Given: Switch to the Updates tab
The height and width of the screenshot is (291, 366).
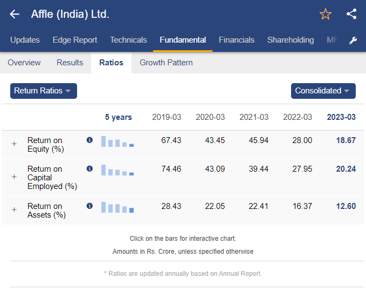Looking at the screenshot, I should pos(25,40).
